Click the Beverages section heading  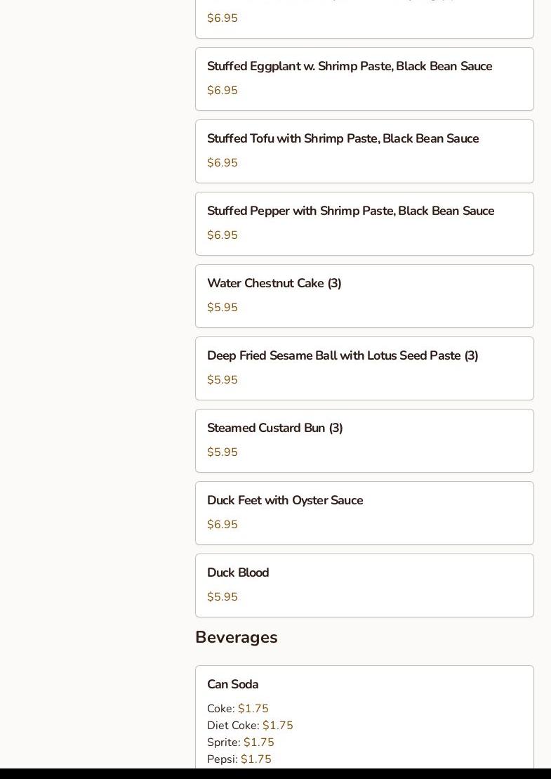(237, 637)
